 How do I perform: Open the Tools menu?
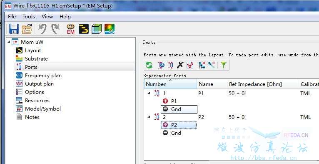coord(29,17)
